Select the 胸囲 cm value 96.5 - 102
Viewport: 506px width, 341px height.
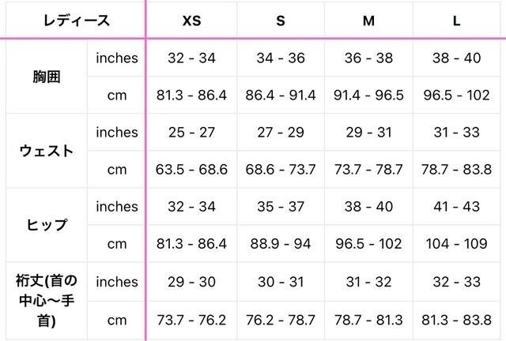[457, 96]
